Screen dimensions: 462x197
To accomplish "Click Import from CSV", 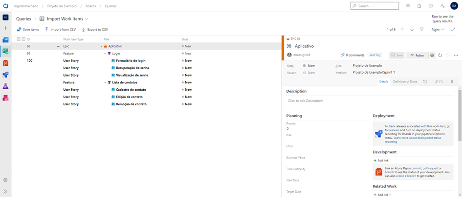I will pos(61,30).
